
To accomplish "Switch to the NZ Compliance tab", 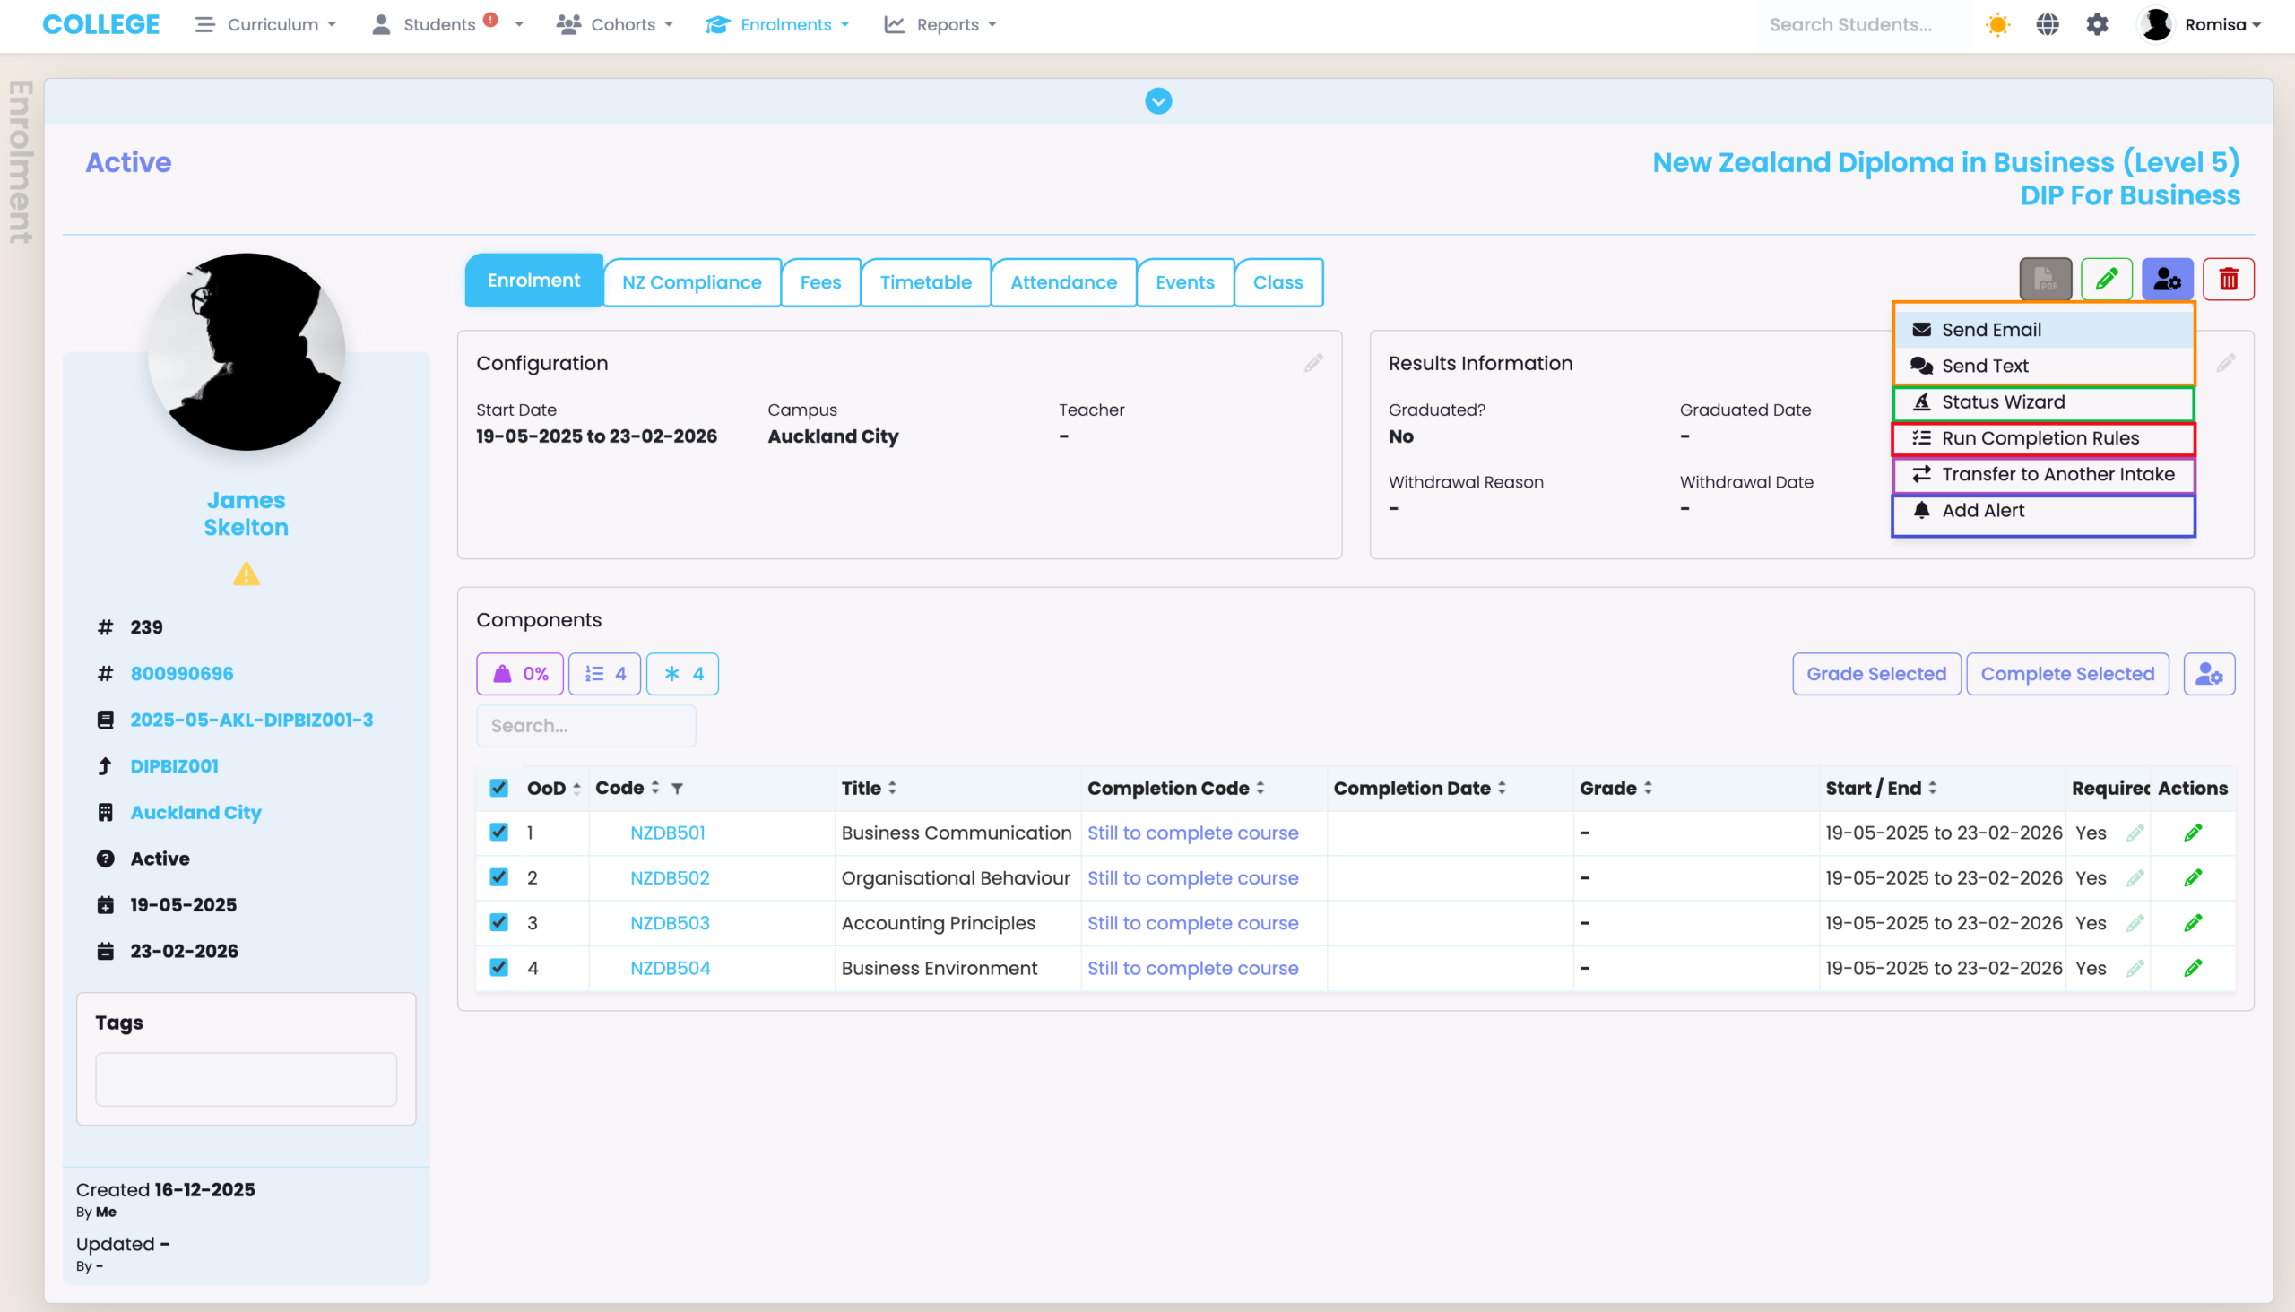I will [691, 282].
